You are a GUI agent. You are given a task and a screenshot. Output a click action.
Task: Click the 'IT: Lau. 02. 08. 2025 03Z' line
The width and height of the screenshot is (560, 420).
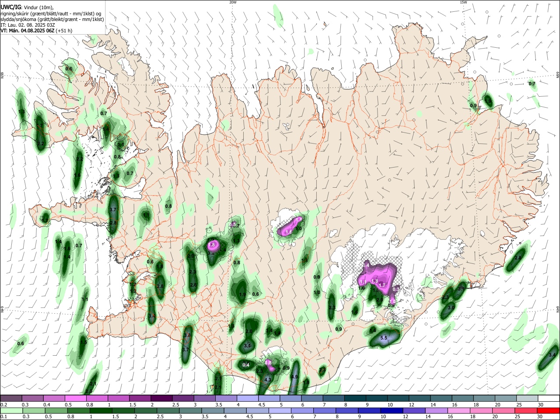pos(28,25)
